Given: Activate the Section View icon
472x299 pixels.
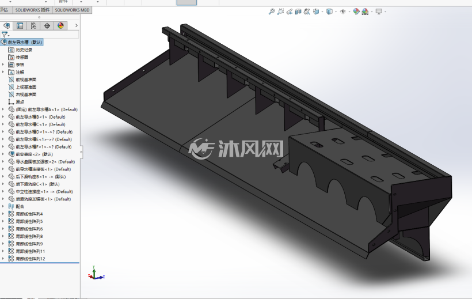Looking at the screenshot, I should pyautogui.click(x=298, y=12).
